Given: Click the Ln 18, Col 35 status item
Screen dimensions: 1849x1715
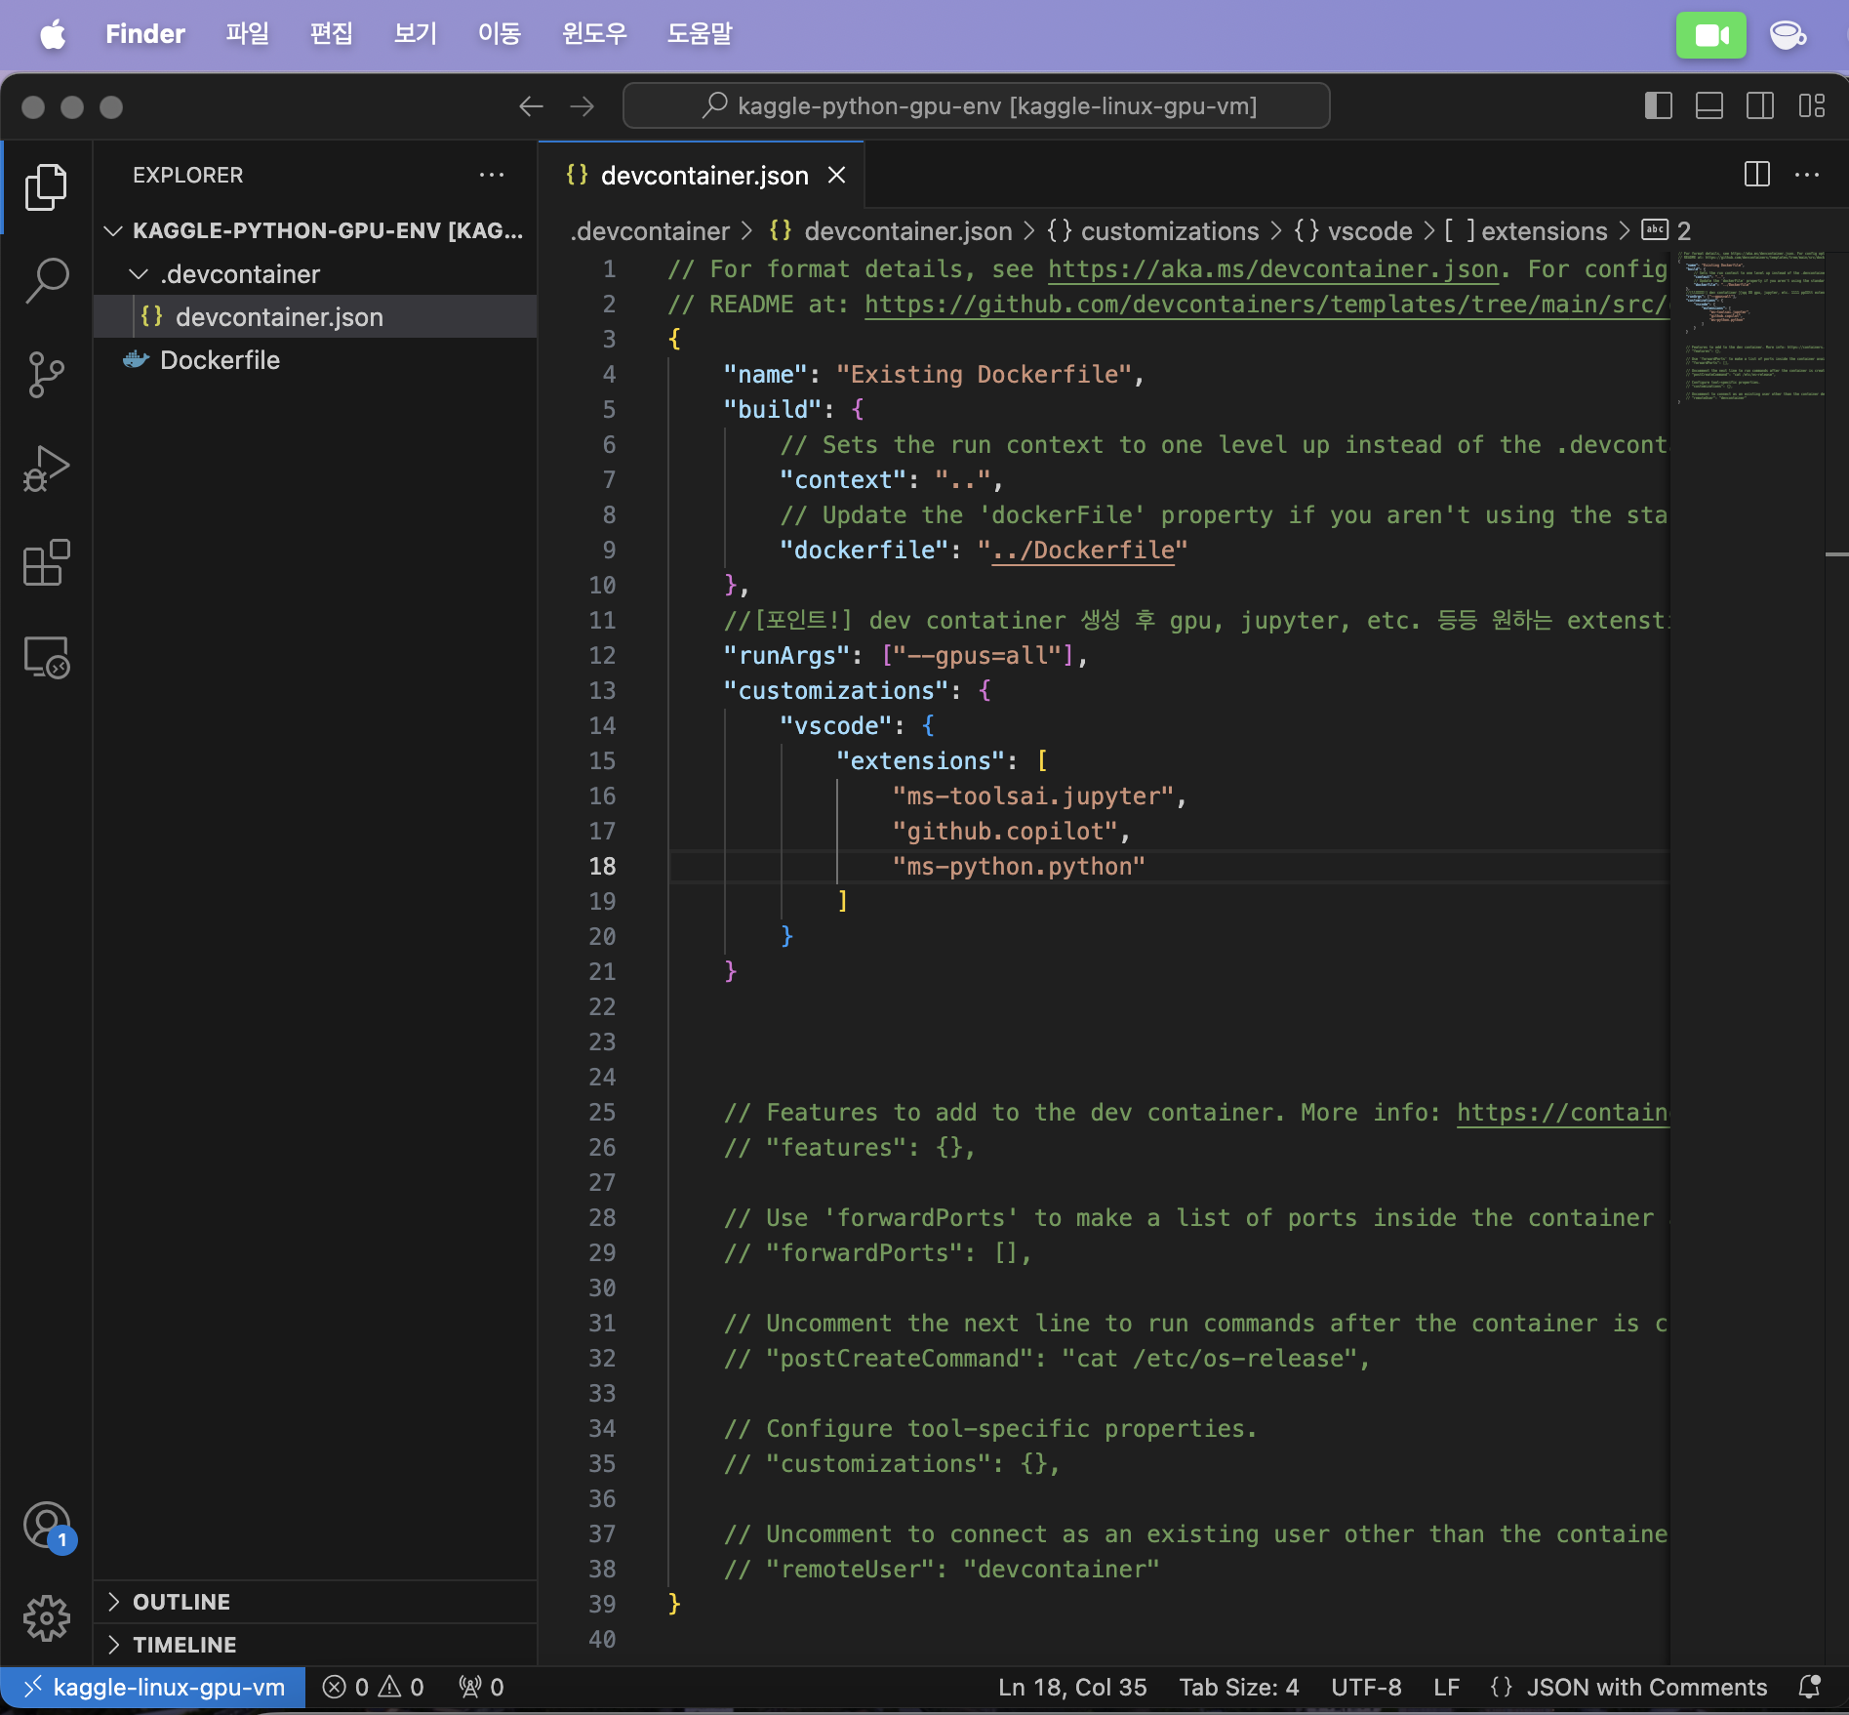Looking at the screenshot, I should [x=1072, y=1687].
